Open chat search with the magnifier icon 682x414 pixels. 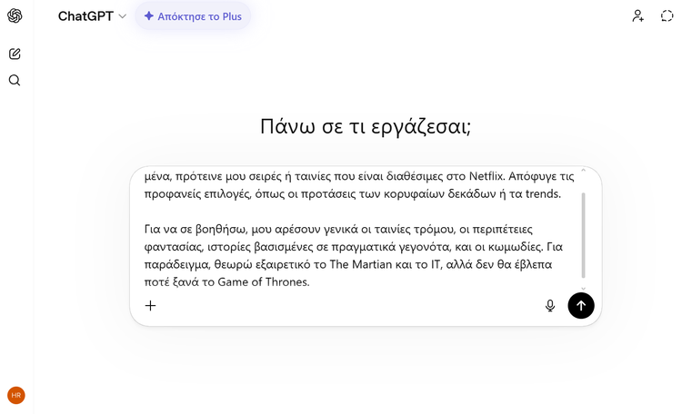tap(15, 80)
